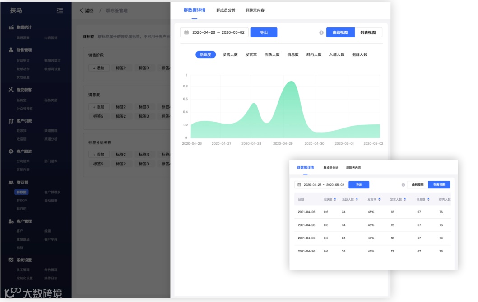478x302 pixels.
Task: Click + 添加 button under 销售阶段
Action: click(x=98, y=68)
